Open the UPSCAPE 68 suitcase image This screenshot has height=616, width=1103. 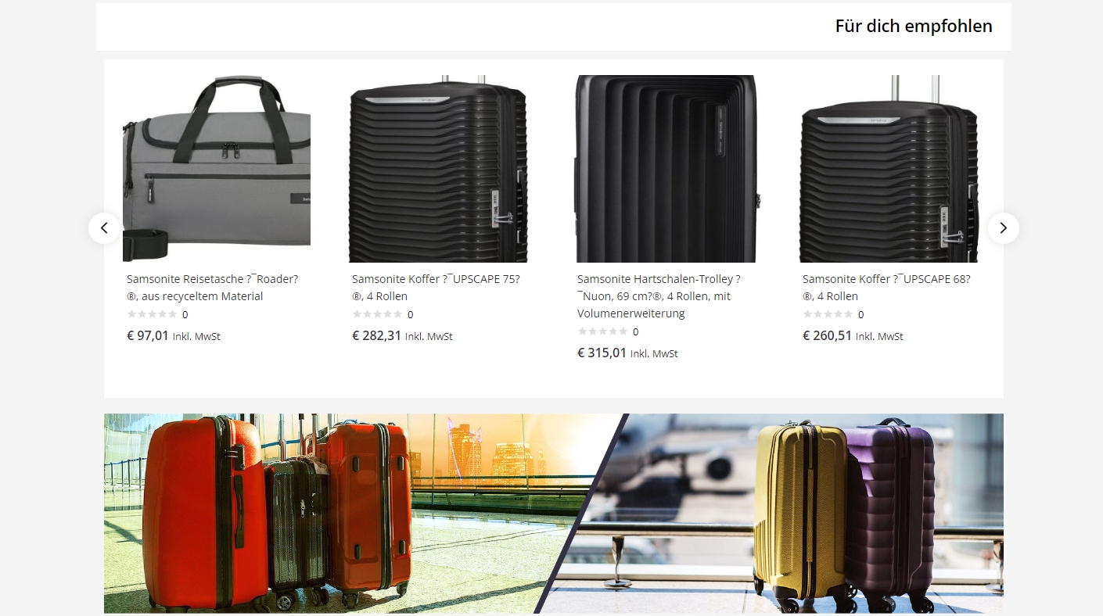893,169
